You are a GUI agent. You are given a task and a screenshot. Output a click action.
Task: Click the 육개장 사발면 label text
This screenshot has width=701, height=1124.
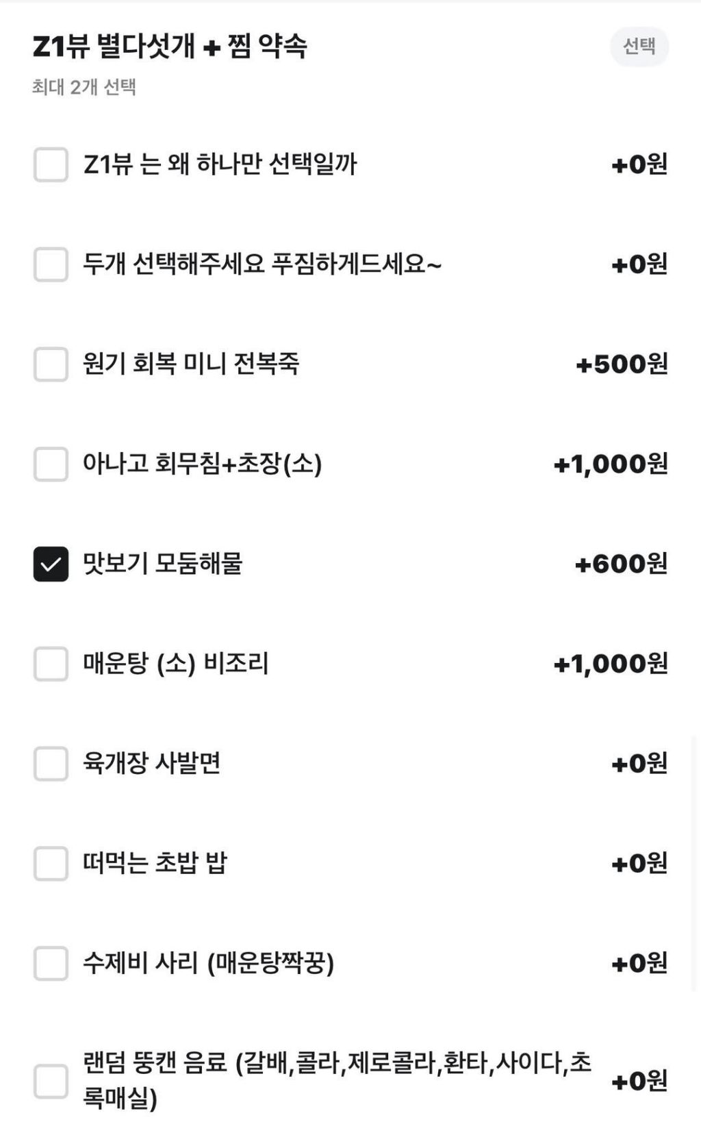(x=152, y=763)
